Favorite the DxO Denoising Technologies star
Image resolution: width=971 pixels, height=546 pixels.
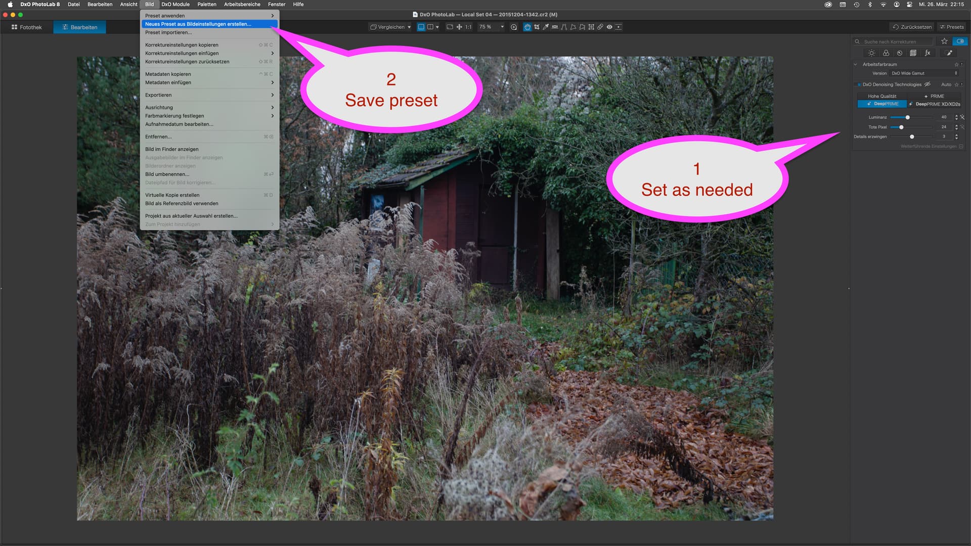[956, 85]
